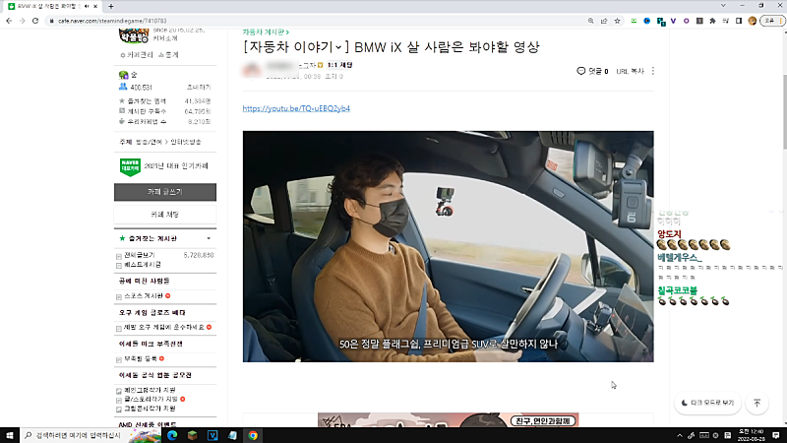This screenshot has height=443, width=787.
Task: Open Chrome from the taskbar
Action: pos(253,435)
